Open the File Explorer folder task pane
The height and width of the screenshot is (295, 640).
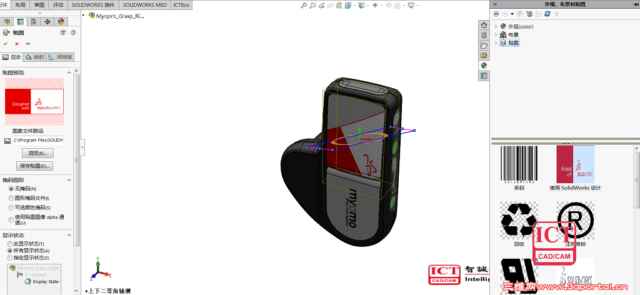click(484, 45)
